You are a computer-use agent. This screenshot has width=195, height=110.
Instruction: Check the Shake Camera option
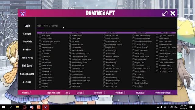coord(70,35)
